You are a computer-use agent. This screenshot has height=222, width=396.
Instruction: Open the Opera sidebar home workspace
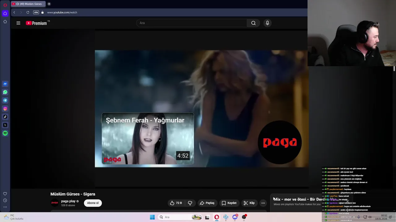pos(5,13)
